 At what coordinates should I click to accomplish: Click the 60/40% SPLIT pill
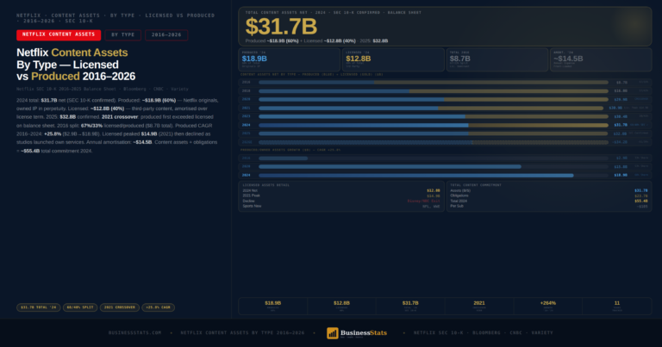pos(80,307)
